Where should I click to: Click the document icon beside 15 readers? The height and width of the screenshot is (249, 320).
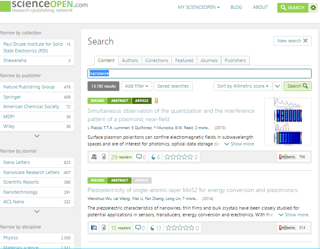pyautogui.click(x=104, y=228)
